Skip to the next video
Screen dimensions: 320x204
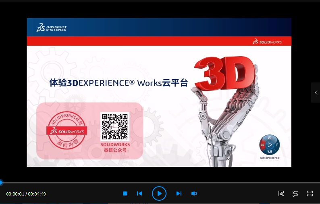(179, 193)
